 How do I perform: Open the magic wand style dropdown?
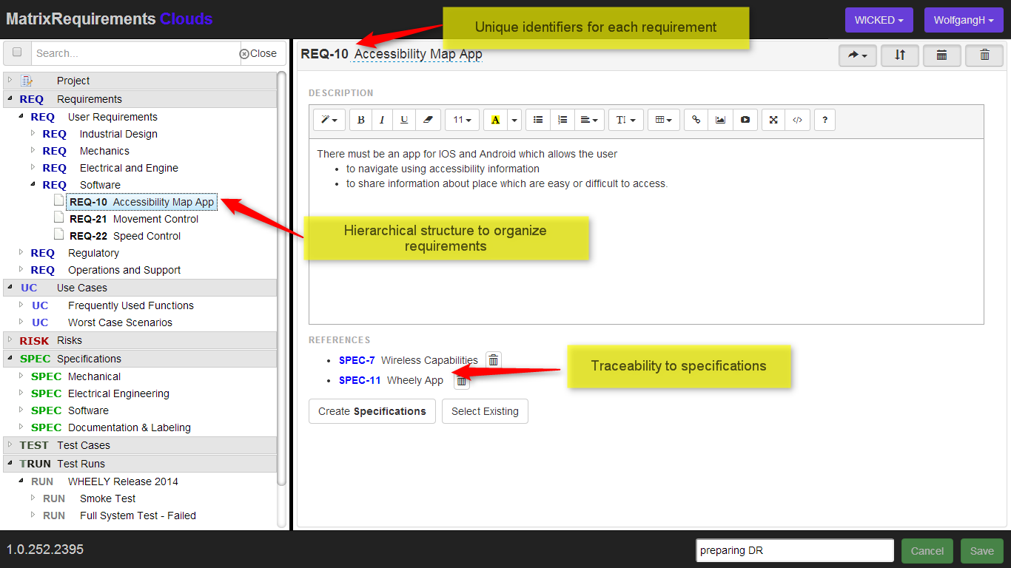329,120
